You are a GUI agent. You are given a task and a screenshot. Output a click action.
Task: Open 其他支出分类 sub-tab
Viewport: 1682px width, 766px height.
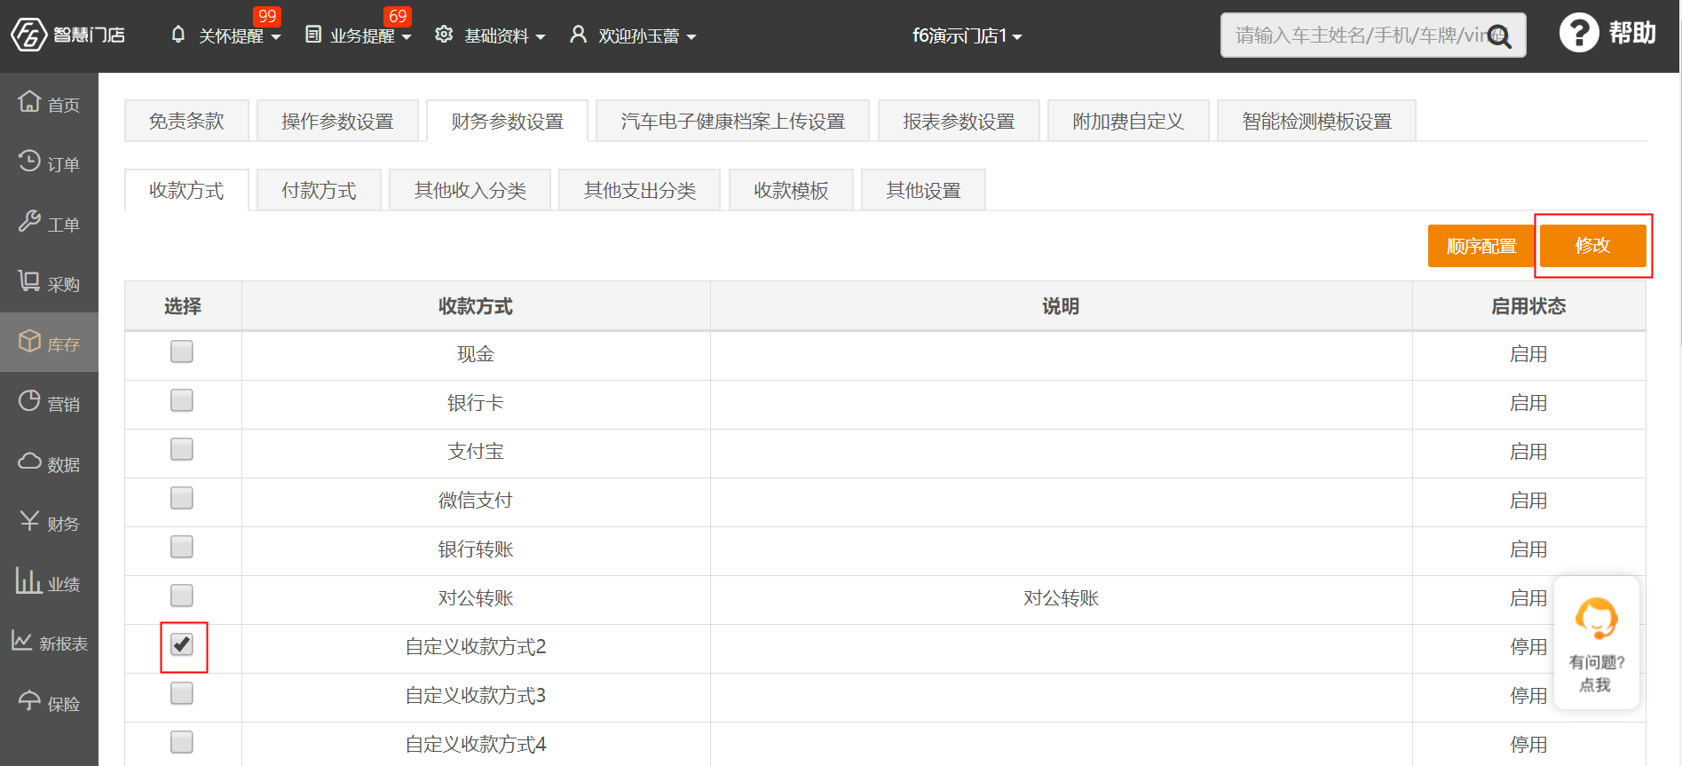click(x=639, y=190)
